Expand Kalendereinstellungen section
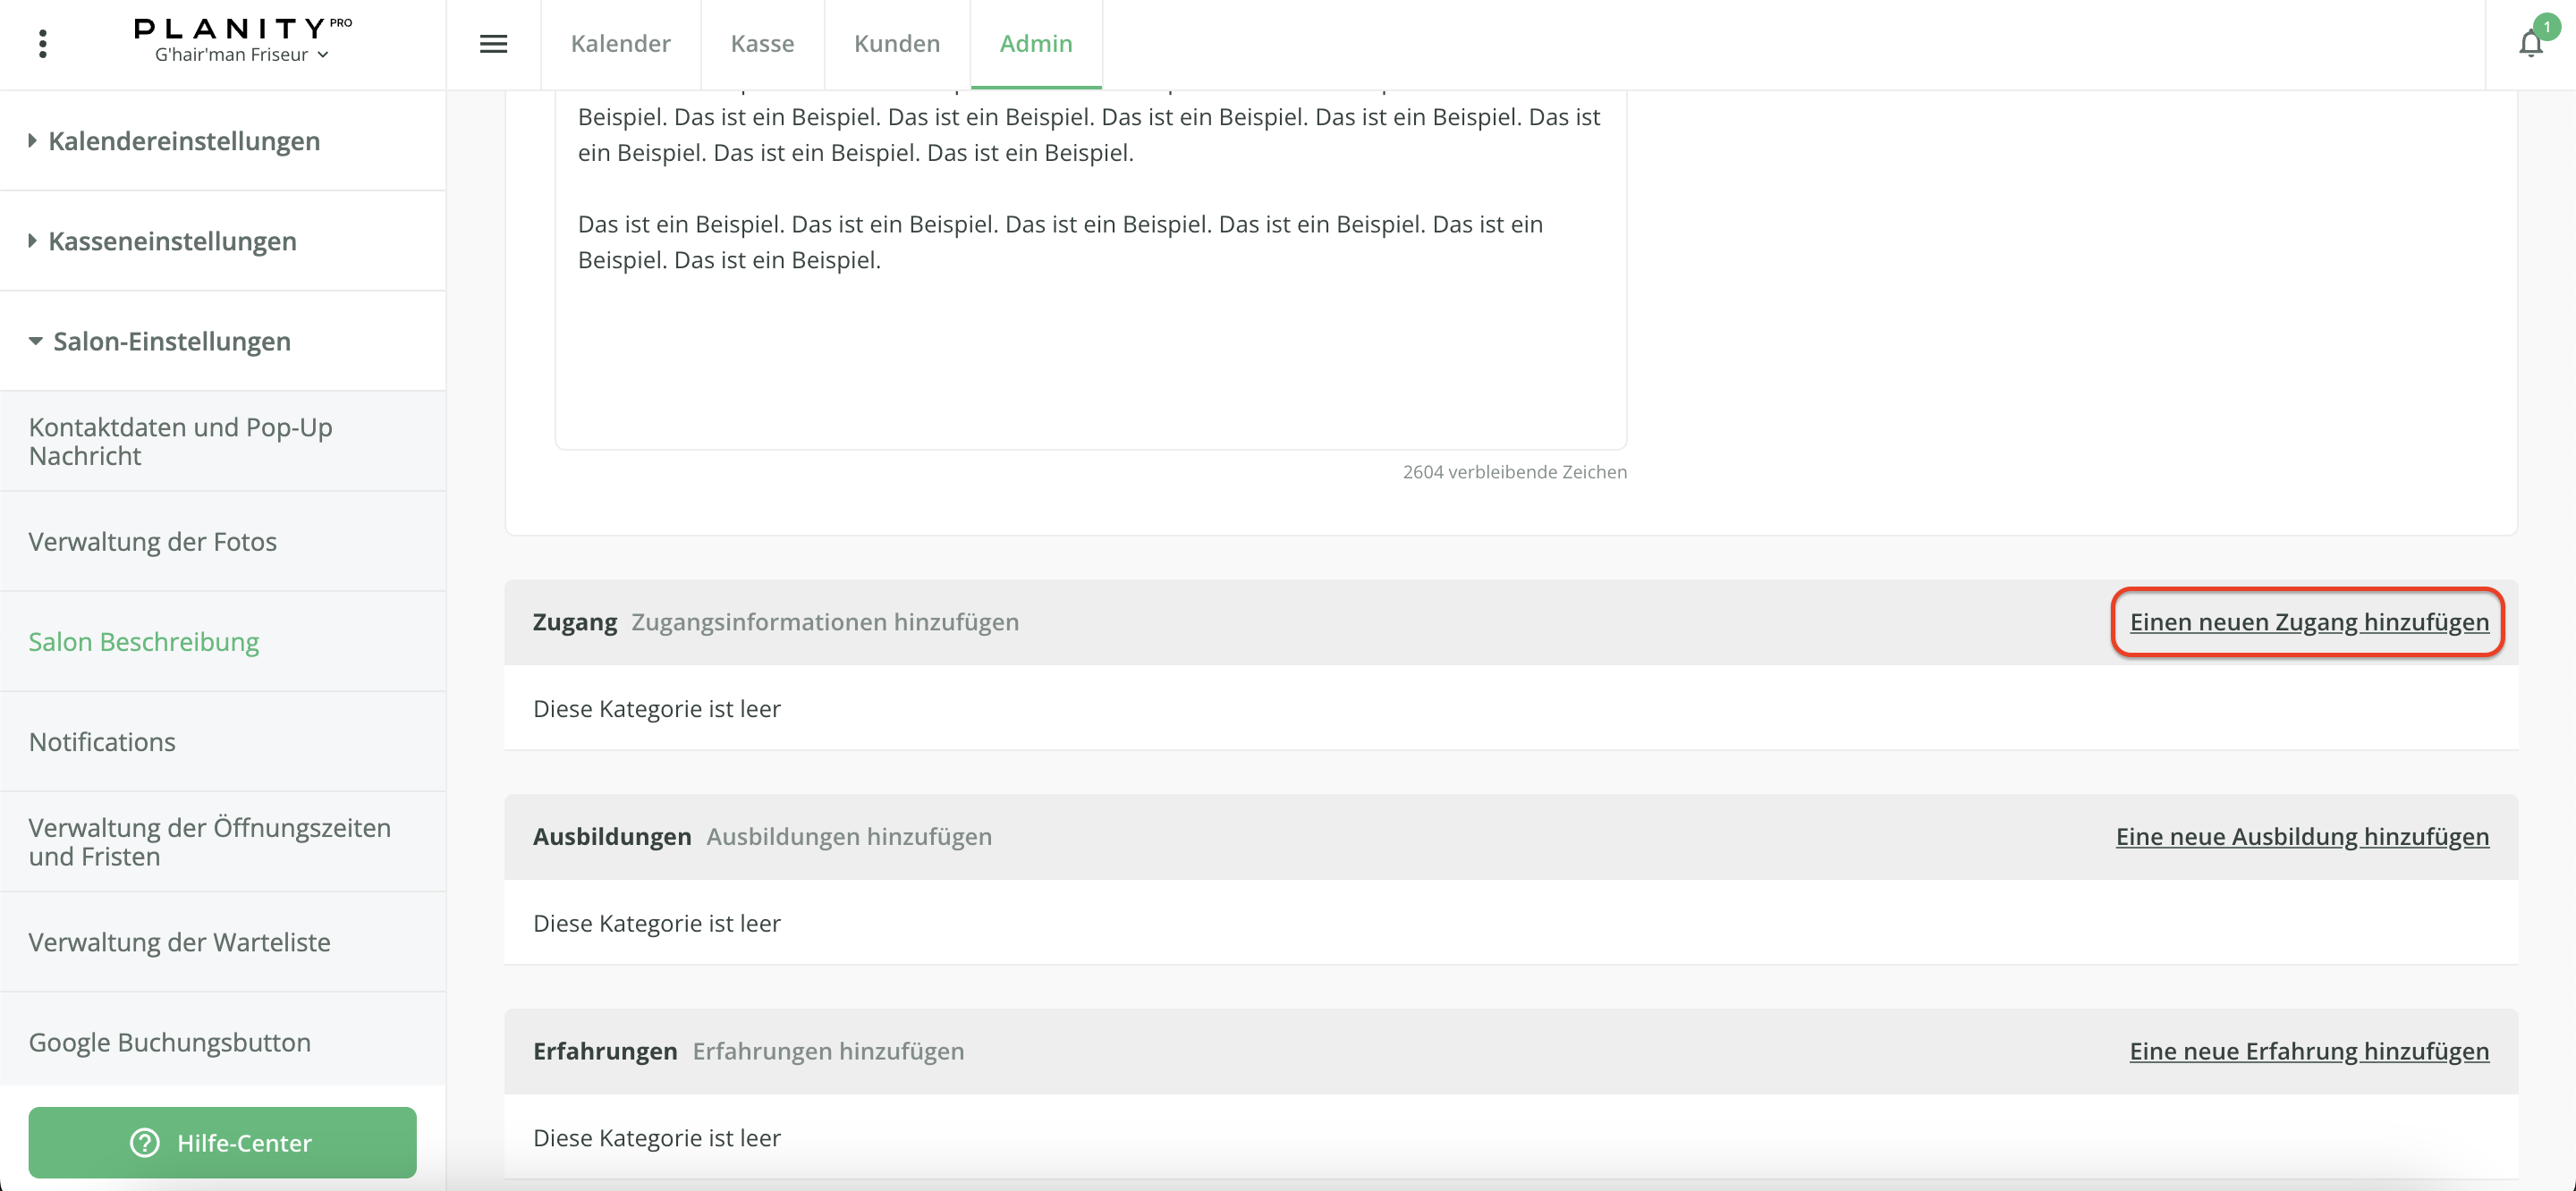This screenshot has width=2576, height=1191. point(184,141)
